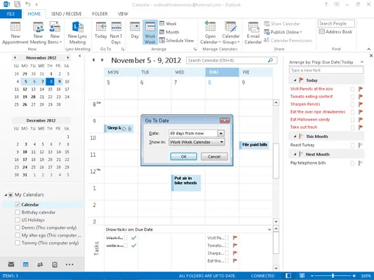Collapse the Today task group
Screen dimensions: 374x280
[x=295, y=80]
